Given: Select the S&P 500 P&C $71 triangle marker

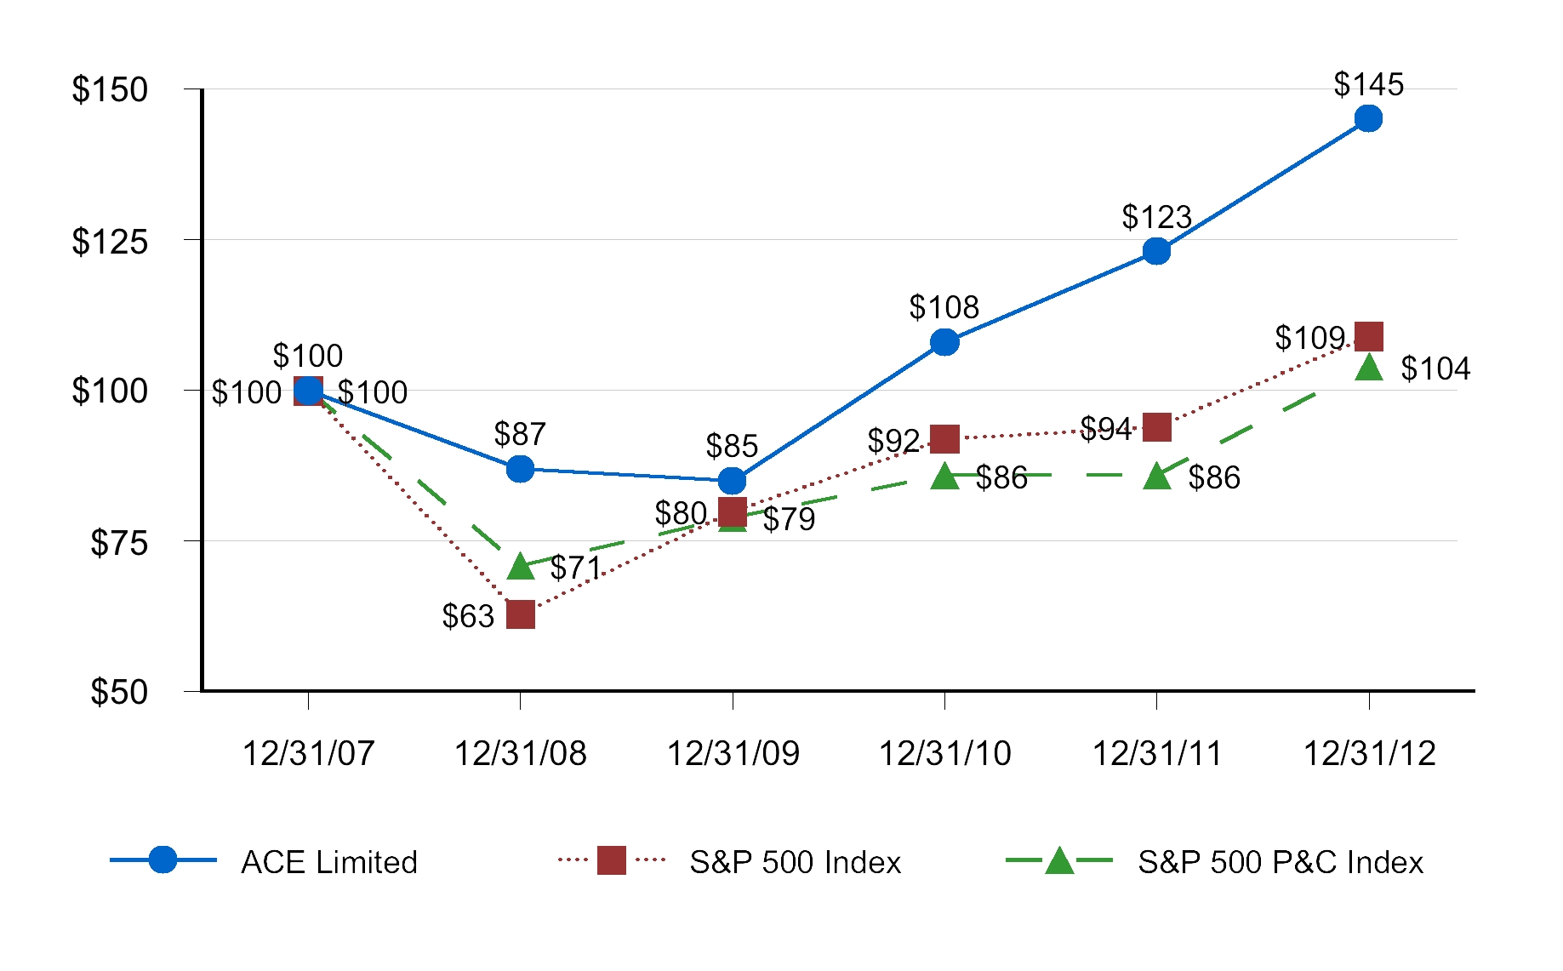Looking at the screenshot, I should (x=520, y=567).
